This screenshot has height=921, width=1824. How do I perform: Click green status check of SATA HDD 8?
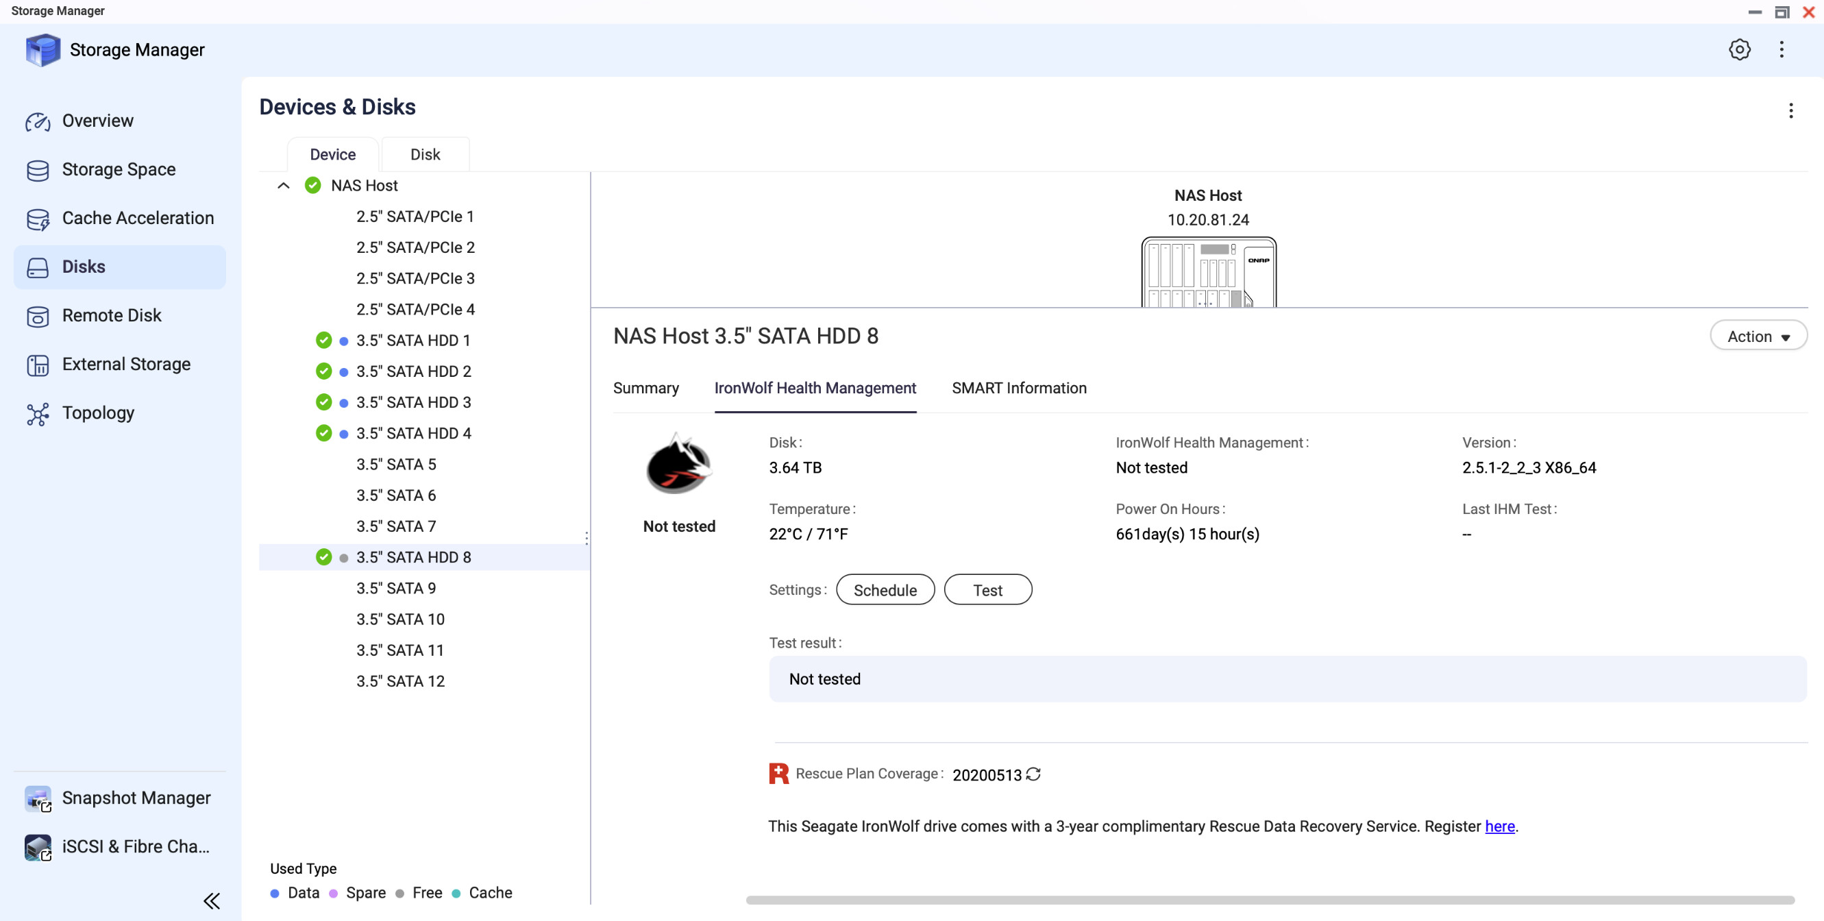[x=323, y=557]
